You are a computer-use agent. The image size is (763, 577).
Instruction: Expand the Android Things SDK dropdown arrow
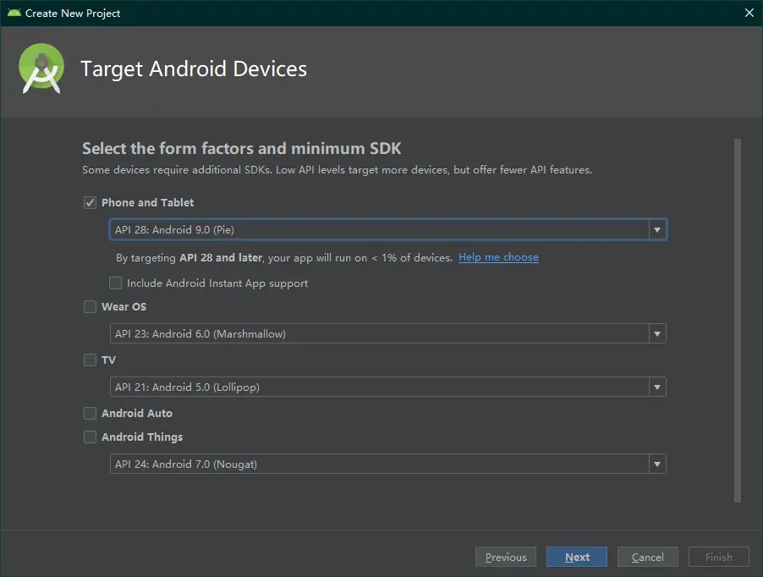pos(657,464)
